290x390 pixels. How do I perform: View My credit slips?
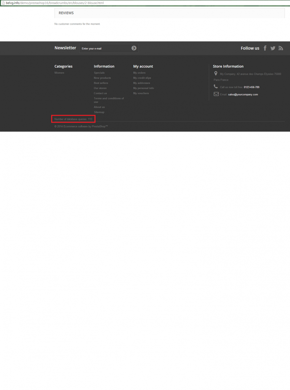(x=142, y=78)
